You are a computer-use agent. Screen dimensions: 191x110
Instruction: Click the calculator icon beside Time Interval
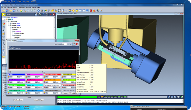pos(74,44)
